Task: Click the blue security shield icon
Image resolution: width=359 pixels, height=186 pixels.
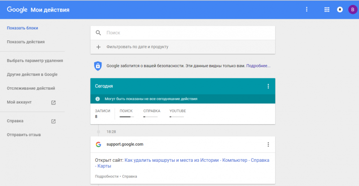Action: pyautogui.click(x=98, y=66)
